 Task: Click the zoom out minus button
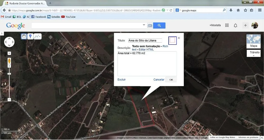(9, 100)
